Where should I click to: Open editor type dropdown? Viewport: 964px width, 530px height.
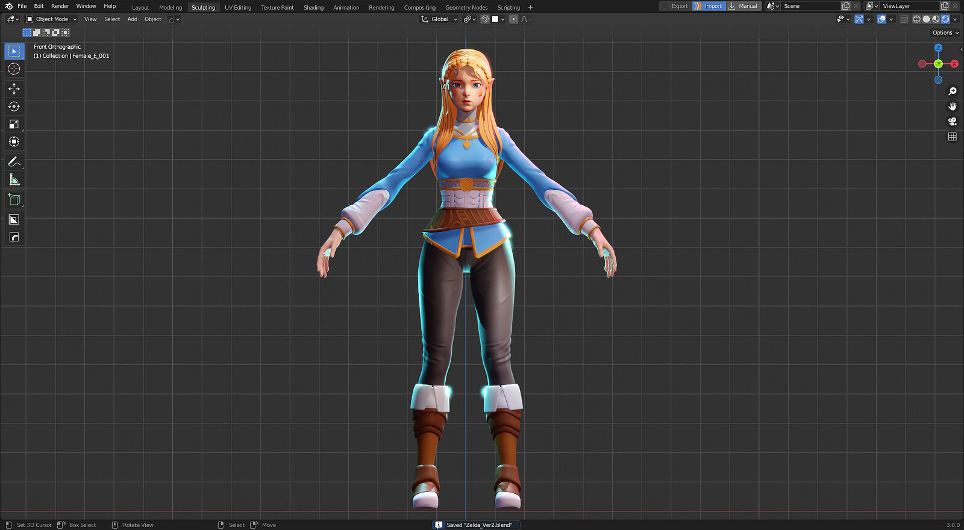[13, 19]
